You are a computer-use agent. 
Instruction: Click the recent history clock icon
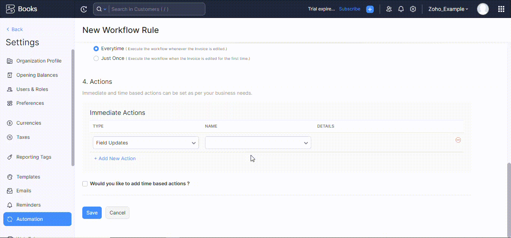[84, 9]
